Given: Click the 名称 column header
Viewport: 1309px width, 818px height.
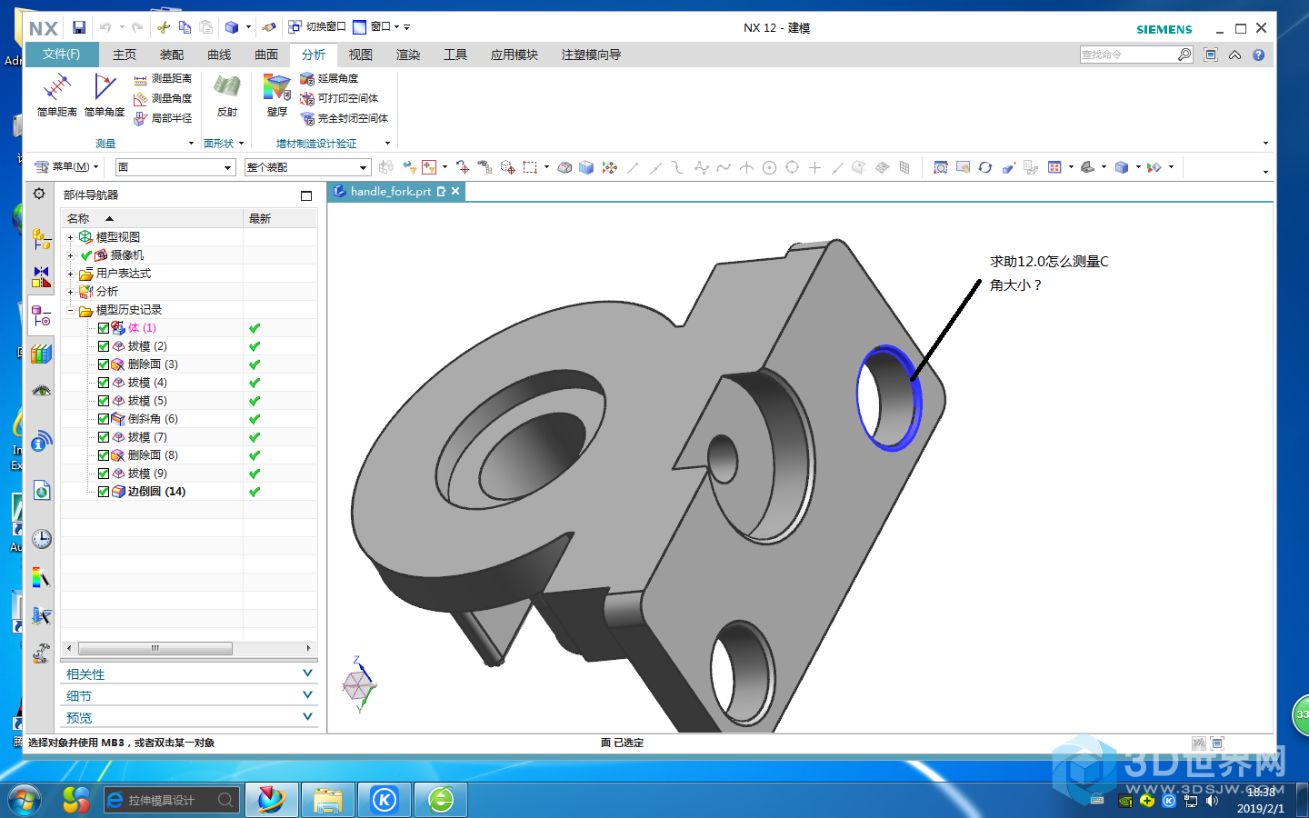Looking at the screenshot, I should click(152, 219).
